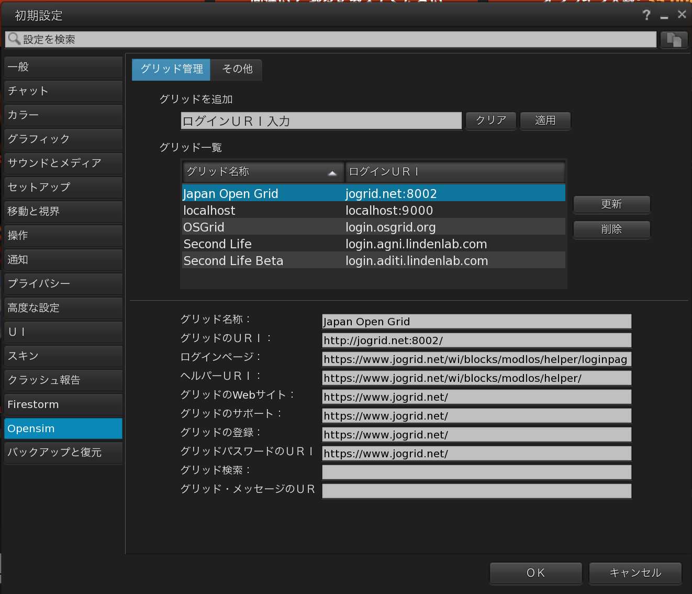Sort by the グリッド名称 column arrow

pos(332,172)
